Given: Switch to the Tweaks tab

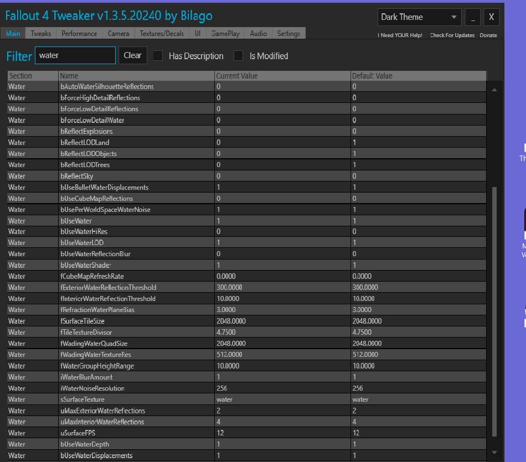Looking at the screenshot, I should [x=40, y=34].
